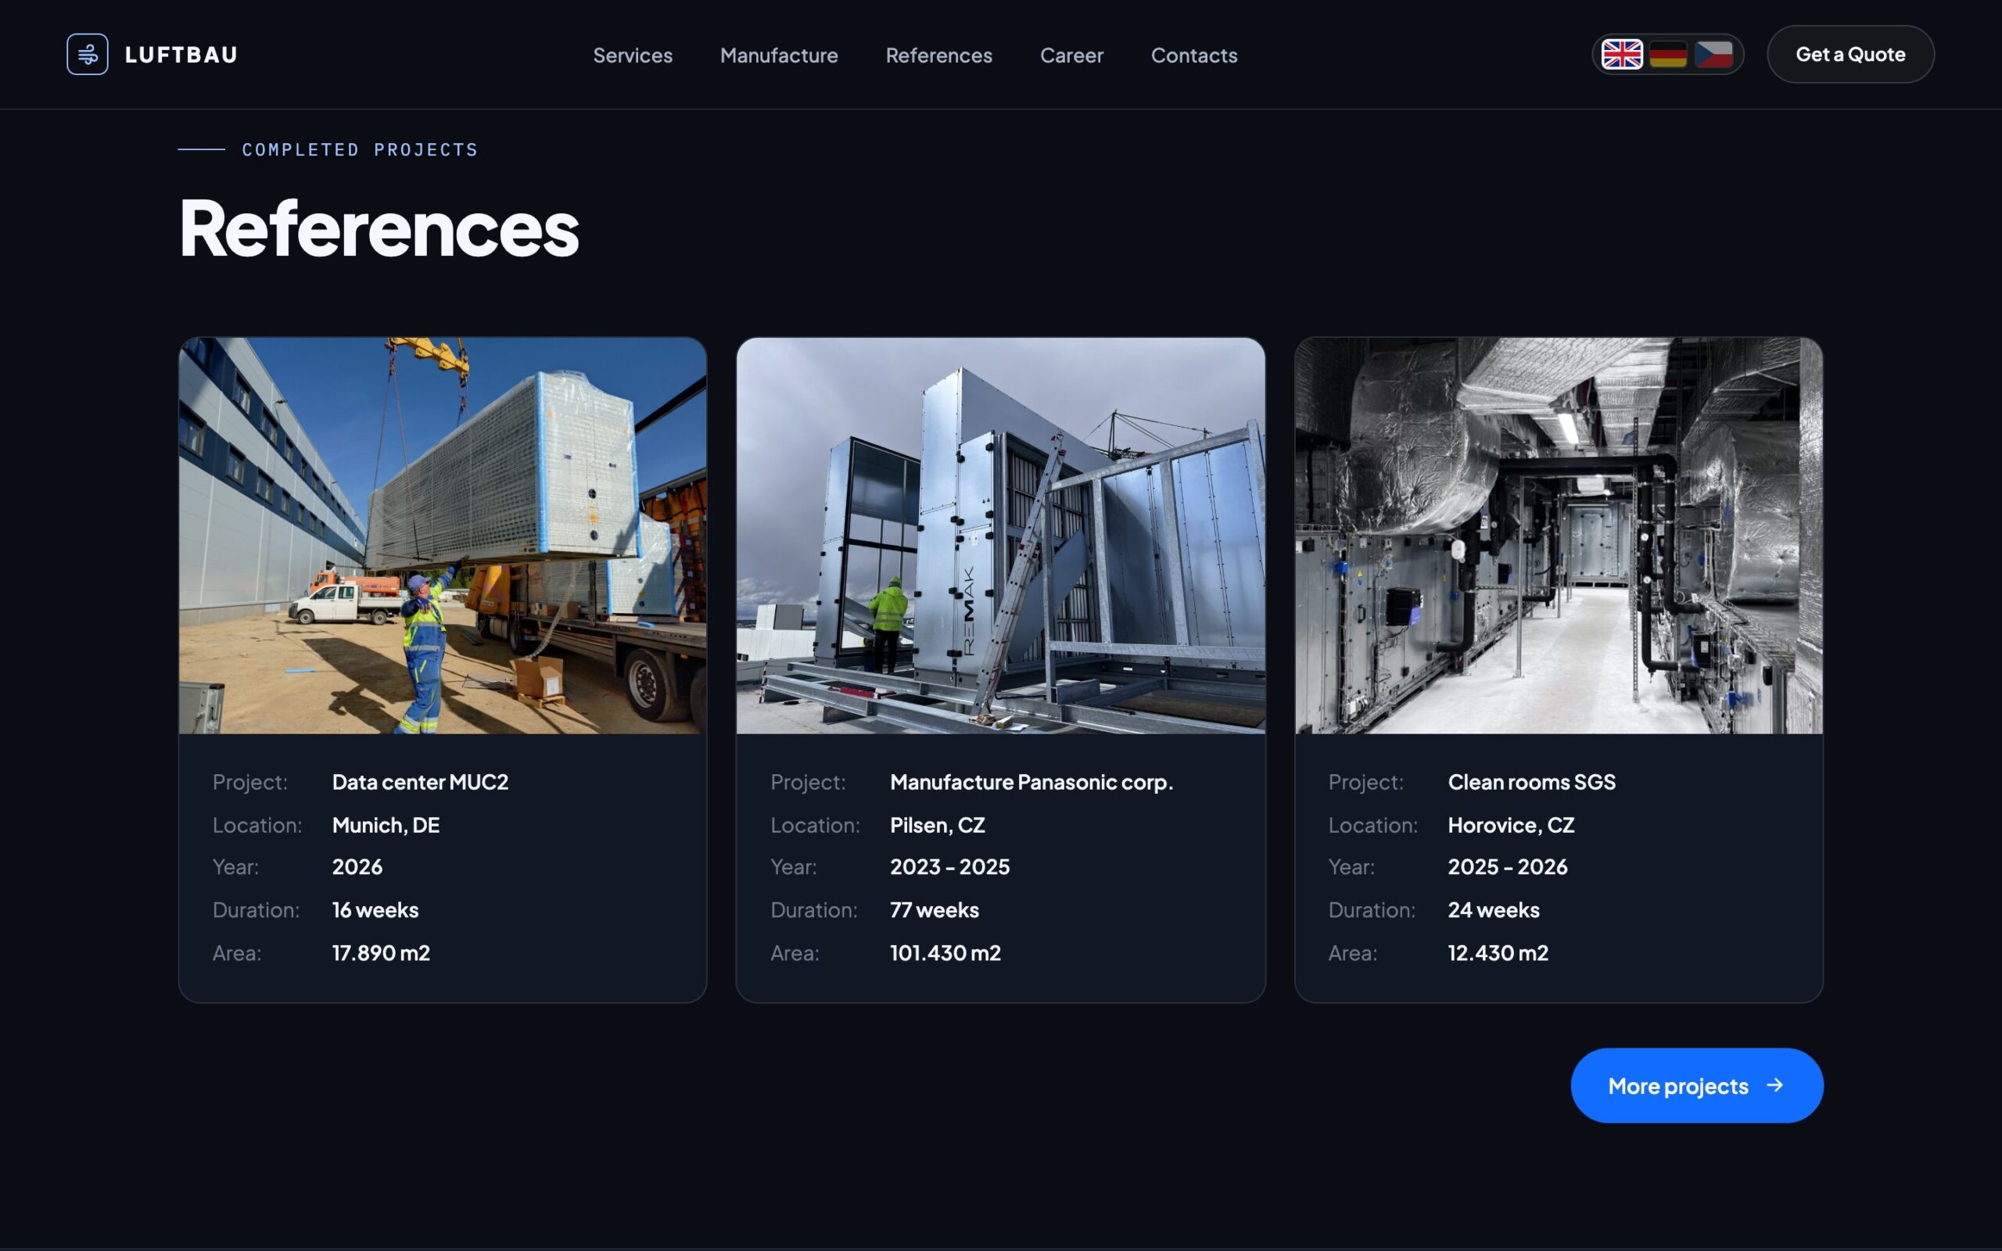Open the Manufacture menu item

pyautogui.click(x=778, y=56)
